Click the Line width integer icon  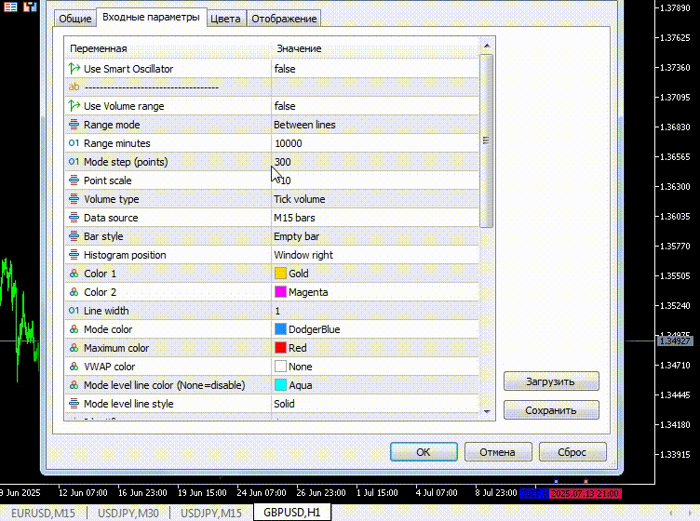point(74,311)
